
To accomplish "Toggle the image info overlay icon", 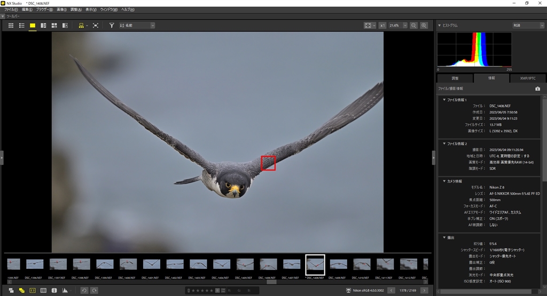I will pos(54,290).
